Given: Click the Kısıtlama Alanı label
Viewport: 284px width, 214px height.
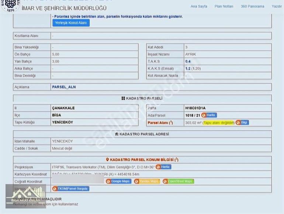Looking at the screenshot, I should (x=27, y=36).
